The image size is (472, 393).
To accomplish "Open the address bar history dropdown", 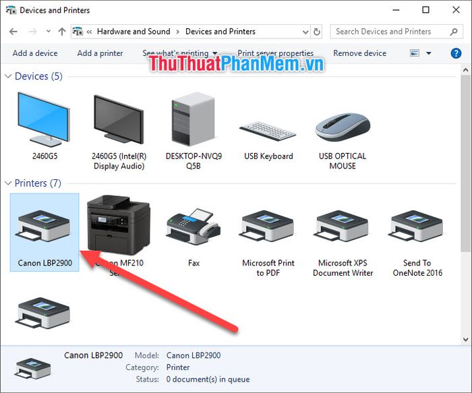I will click(305, 32).
